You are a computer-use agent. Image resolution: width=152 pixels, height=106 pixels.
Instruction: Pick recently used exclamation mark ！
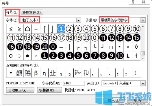point(136,73)
